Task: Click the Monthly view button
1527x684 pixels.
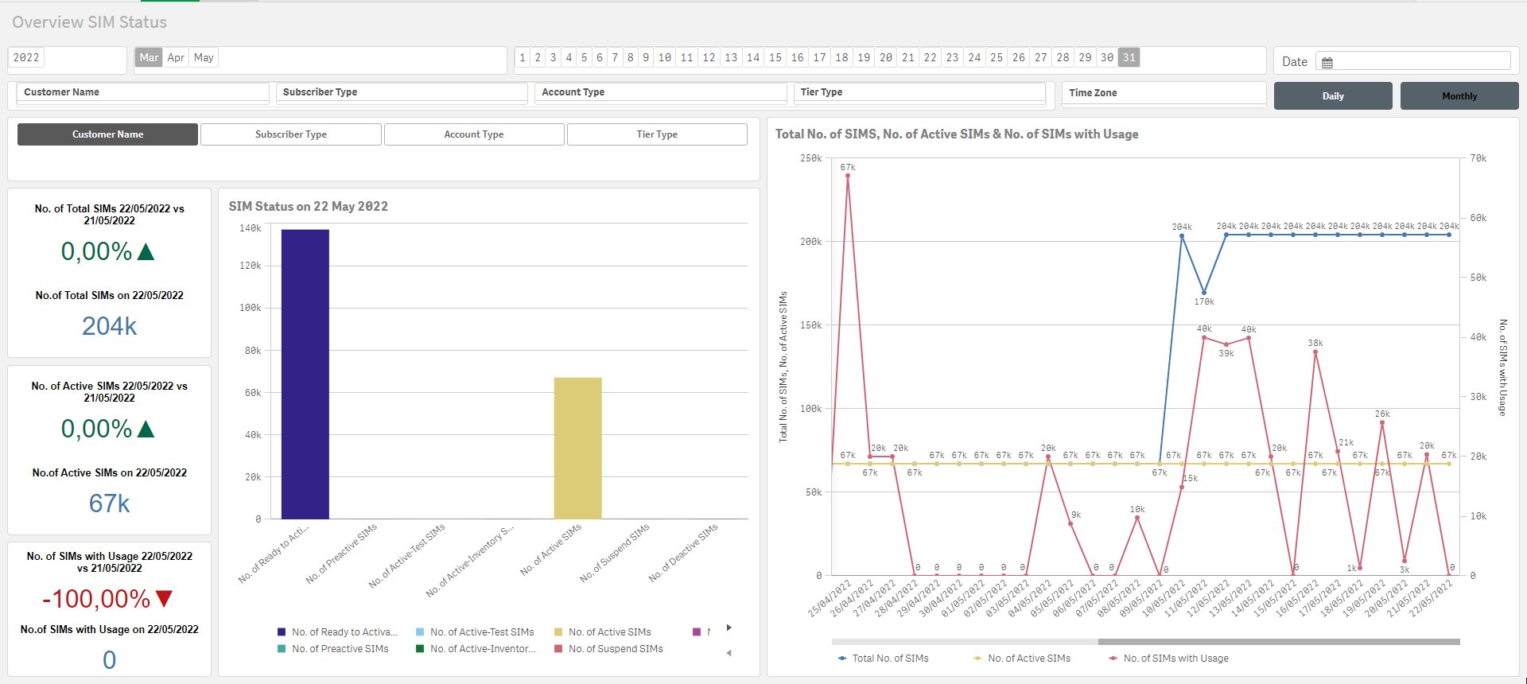Action: click(x=1459, y=96)
